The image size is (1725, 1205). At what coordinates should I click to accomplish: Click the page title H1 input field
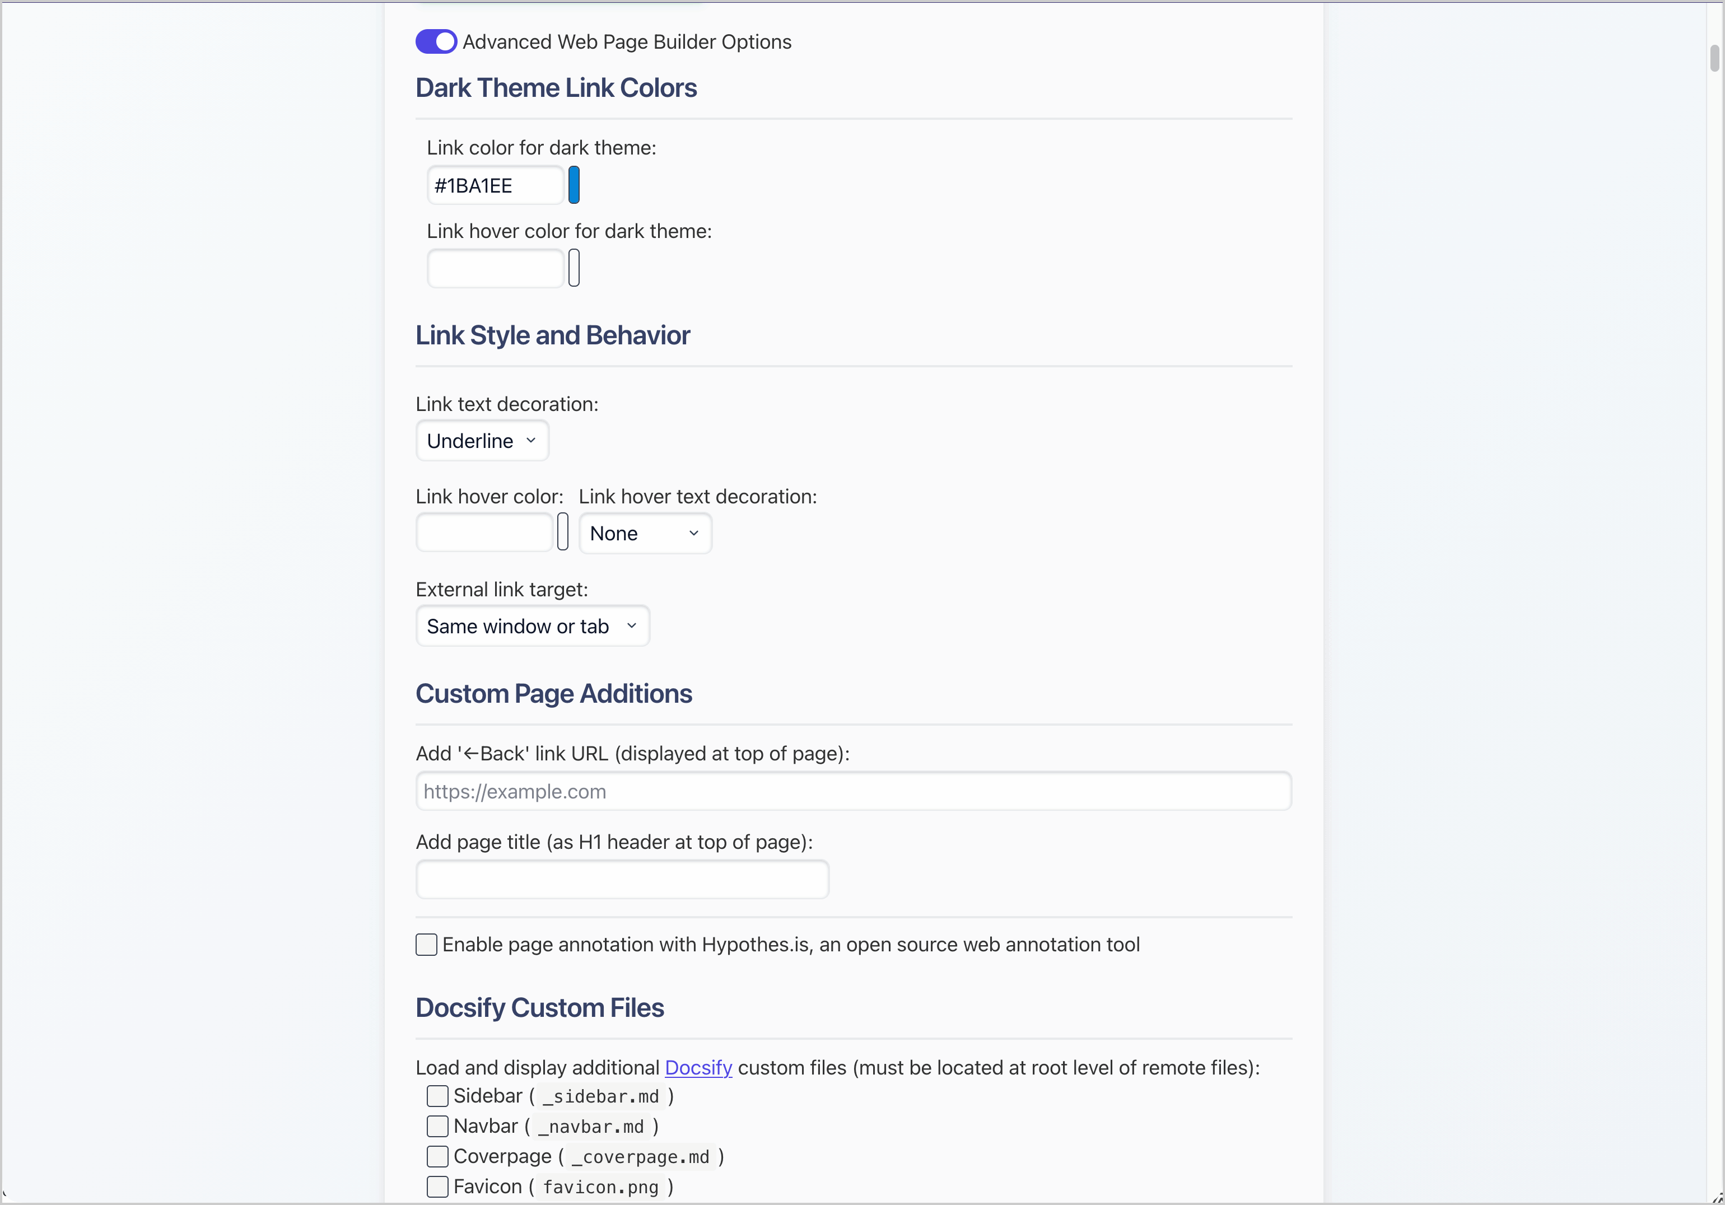coord(622,880)
